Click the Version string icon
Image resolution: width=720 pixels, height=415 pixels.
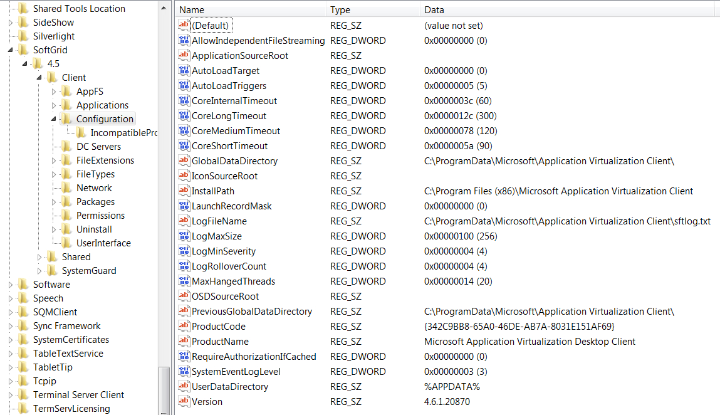click(184, 401)
